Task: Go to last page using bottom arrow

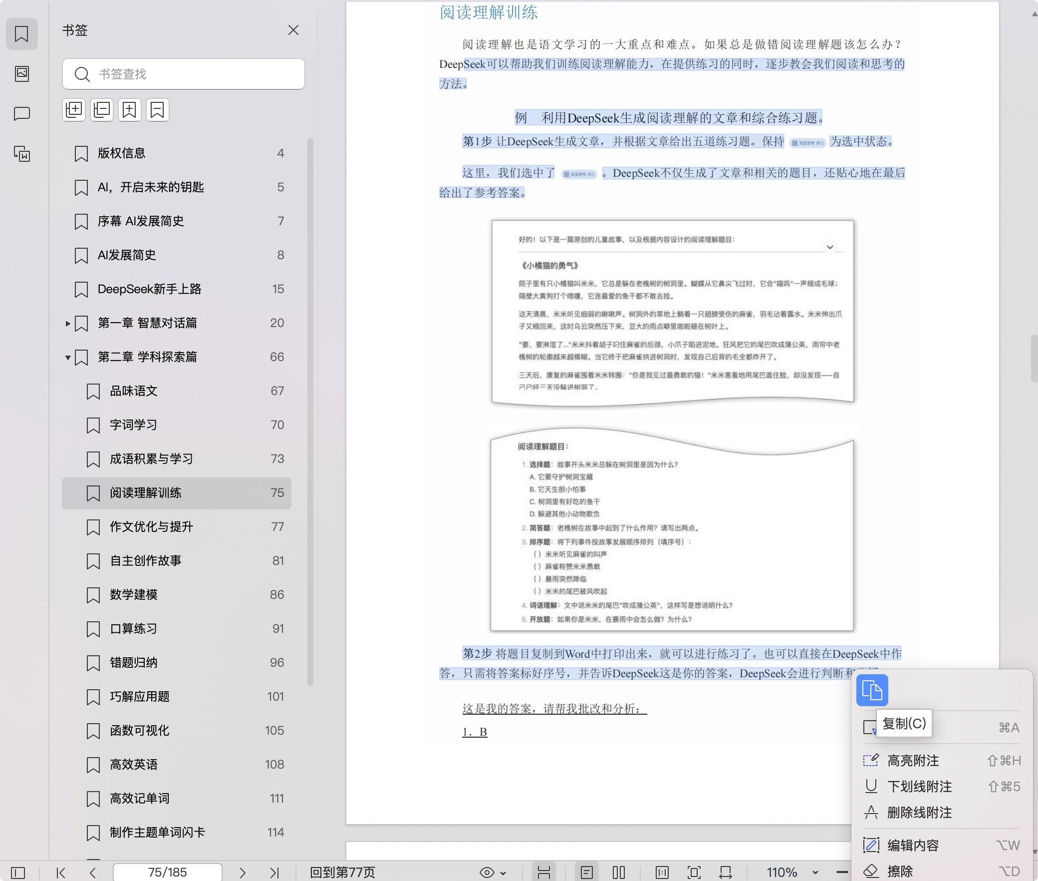Action: click(274, 873)
